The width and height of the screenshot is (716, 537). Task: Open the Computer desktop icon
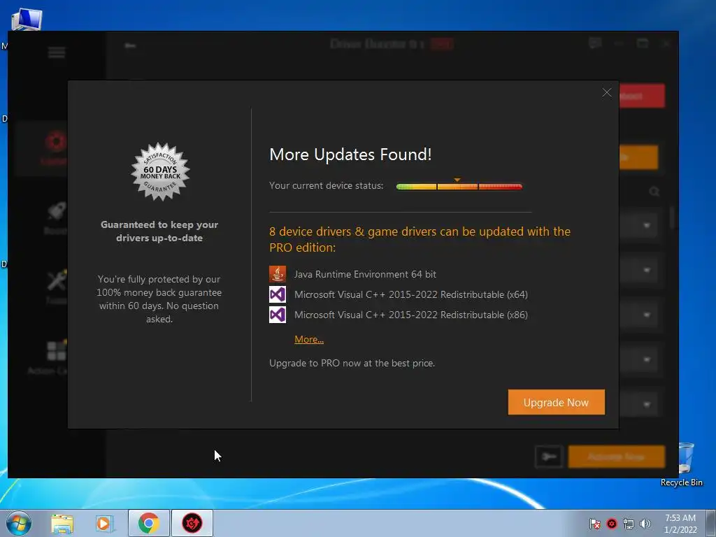coord(27,20)
